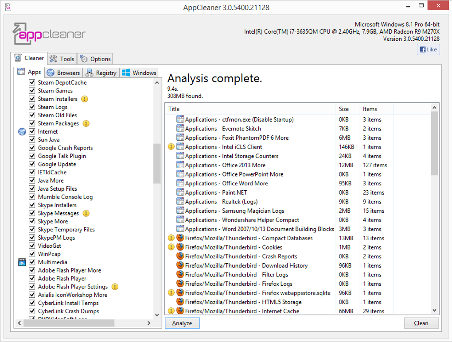Select the Registry sub-tab
This screenshot has height=342, width=452.
(x=101, y=73)
